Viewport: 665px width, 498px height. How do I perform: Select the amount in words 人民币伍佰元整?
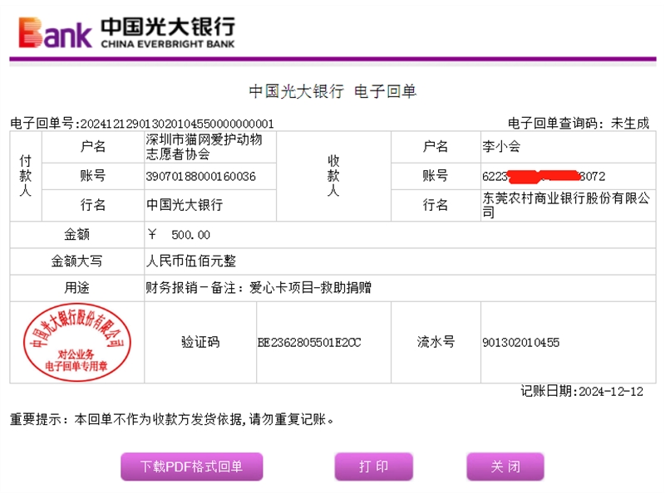(x=191, y=261)
